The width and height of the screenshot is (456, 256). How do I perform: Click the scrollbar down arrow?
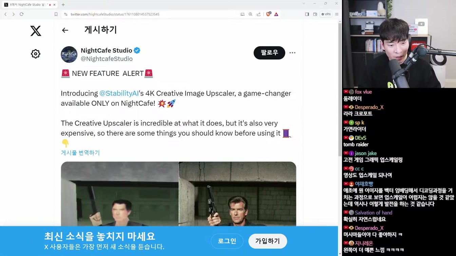click(340, 254)
